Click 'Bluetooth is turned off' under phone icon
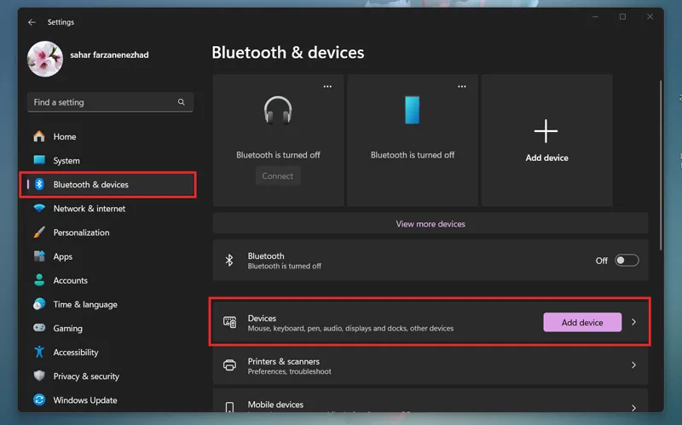The image size is (682, 425). [x=413, y=155]
